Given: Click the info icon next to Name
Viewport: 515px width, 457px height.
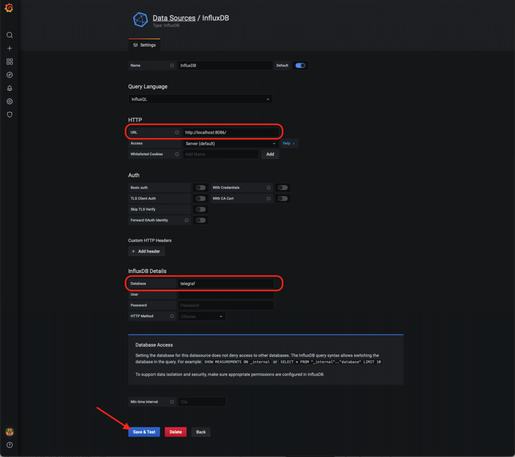Looking at the screenshot, I should coord(172,65).
